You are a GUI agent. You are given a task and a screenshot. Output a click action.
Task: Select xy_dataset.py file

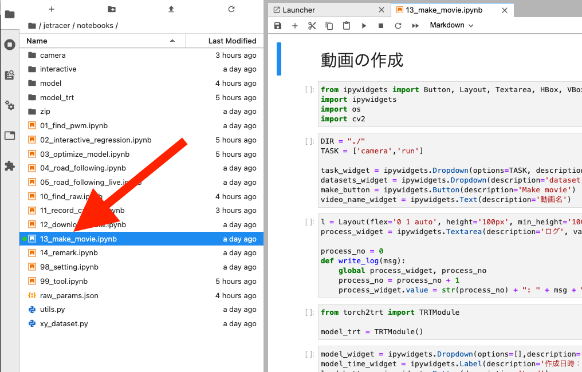click(x=141, y=324)
